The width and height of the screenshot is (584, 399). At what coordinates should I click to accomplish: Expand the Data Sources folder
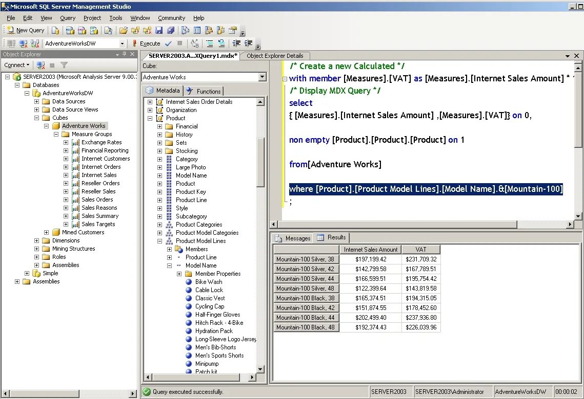tap(36, 101)
